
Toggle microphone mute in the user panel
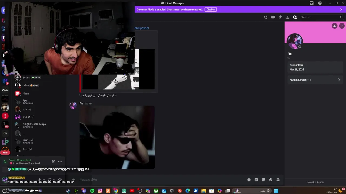click(39, 180)
